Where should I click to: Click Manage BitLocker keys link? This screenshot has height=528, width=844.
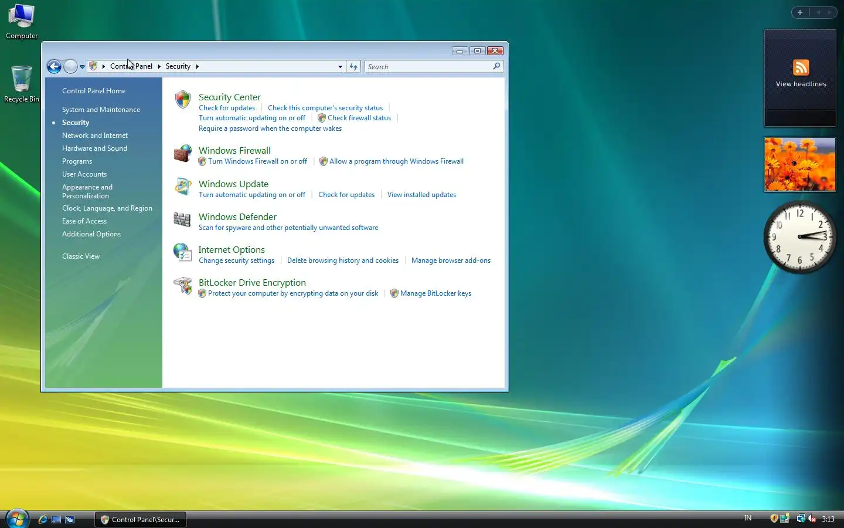pyautogui.click(x=435, y=293)
